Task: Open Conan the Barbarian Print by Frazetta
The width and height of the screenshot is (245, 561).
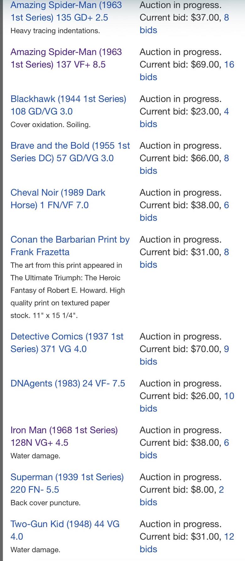Action: (70, 246)
